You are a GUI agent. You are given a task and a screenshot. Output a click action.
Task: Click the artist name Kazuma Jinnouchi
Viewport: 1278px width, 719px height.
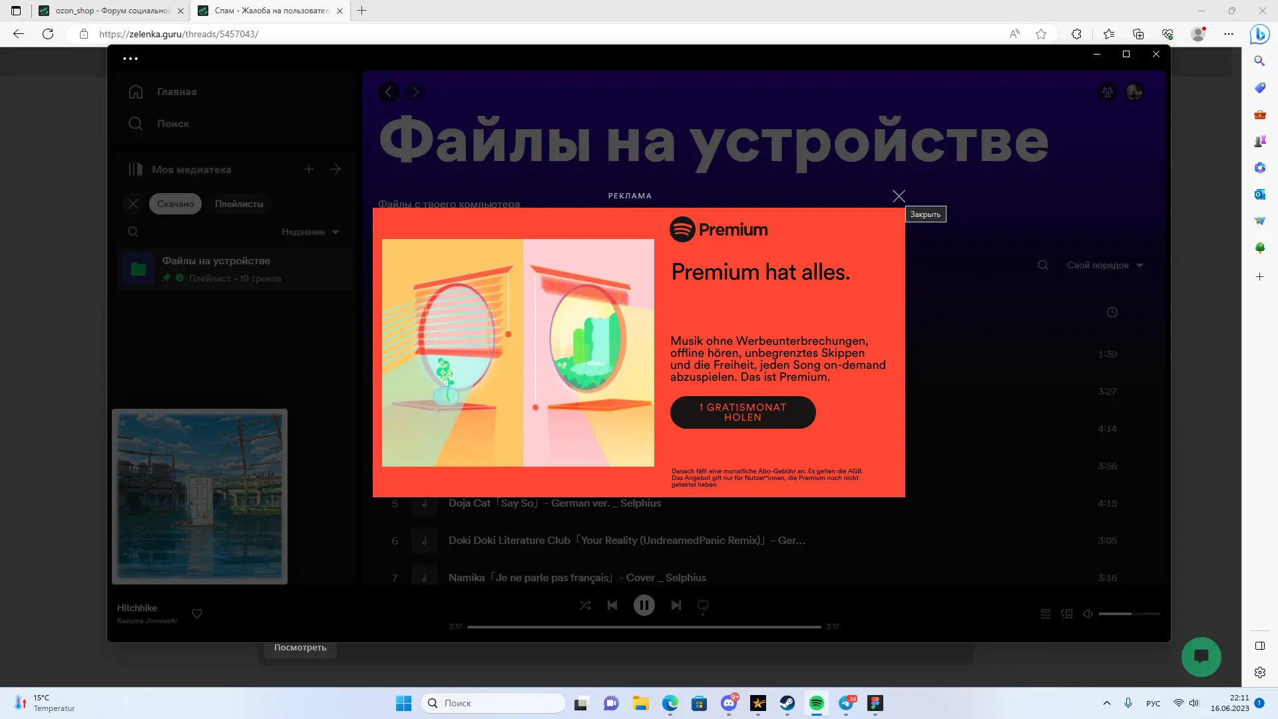tap(147, 621)
